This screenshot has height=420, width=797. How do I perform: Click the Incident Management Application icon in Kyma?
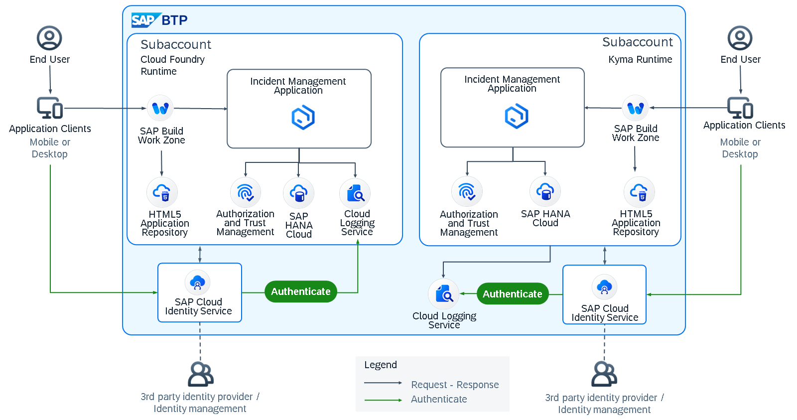click(517, 116)
